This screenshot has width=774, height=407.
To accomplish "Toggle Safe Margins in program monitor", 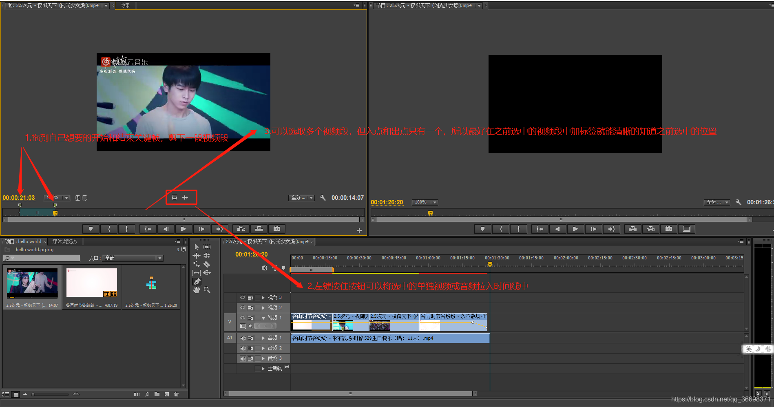I will 687,229.
